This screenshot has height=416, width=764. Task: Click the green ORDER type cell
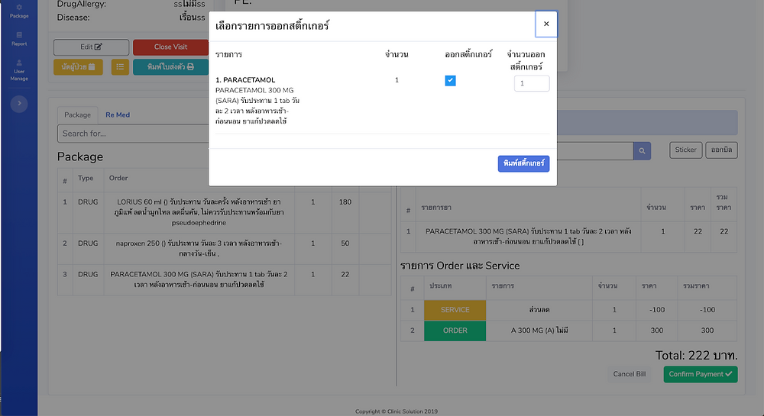[455, 331]
